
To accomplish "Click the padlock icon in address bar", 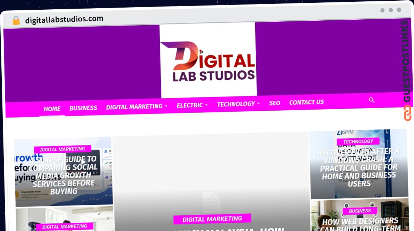I will point(16,21).
